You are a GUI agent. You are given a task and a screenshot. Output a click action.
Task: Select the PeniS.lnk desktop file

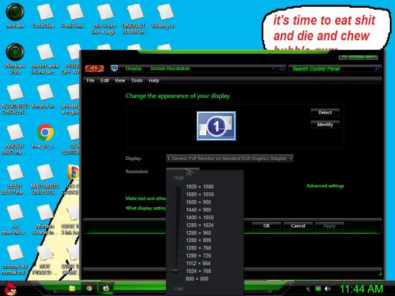(x=75, y=15)
